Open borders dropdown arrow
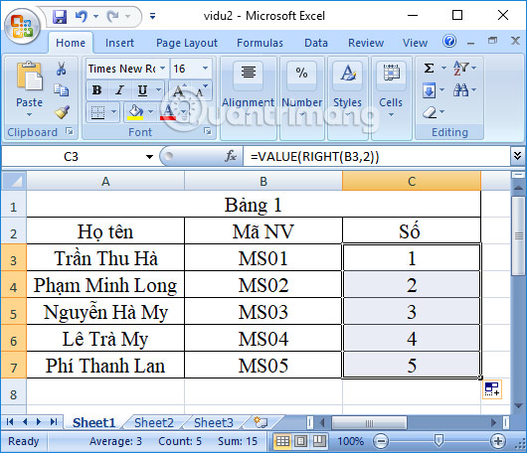The image size is (527, 453). pos(113,112)
